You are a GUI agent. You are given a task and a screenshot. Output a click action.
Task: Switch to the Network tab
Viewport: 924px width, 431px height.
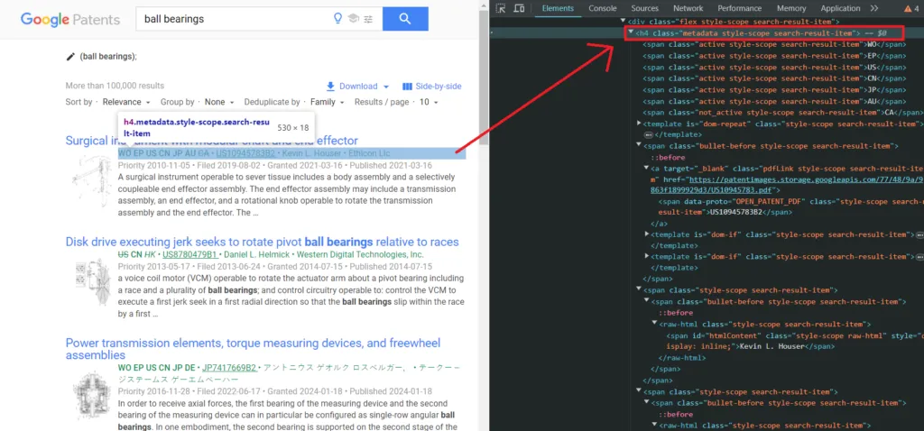tap(688, 8)
